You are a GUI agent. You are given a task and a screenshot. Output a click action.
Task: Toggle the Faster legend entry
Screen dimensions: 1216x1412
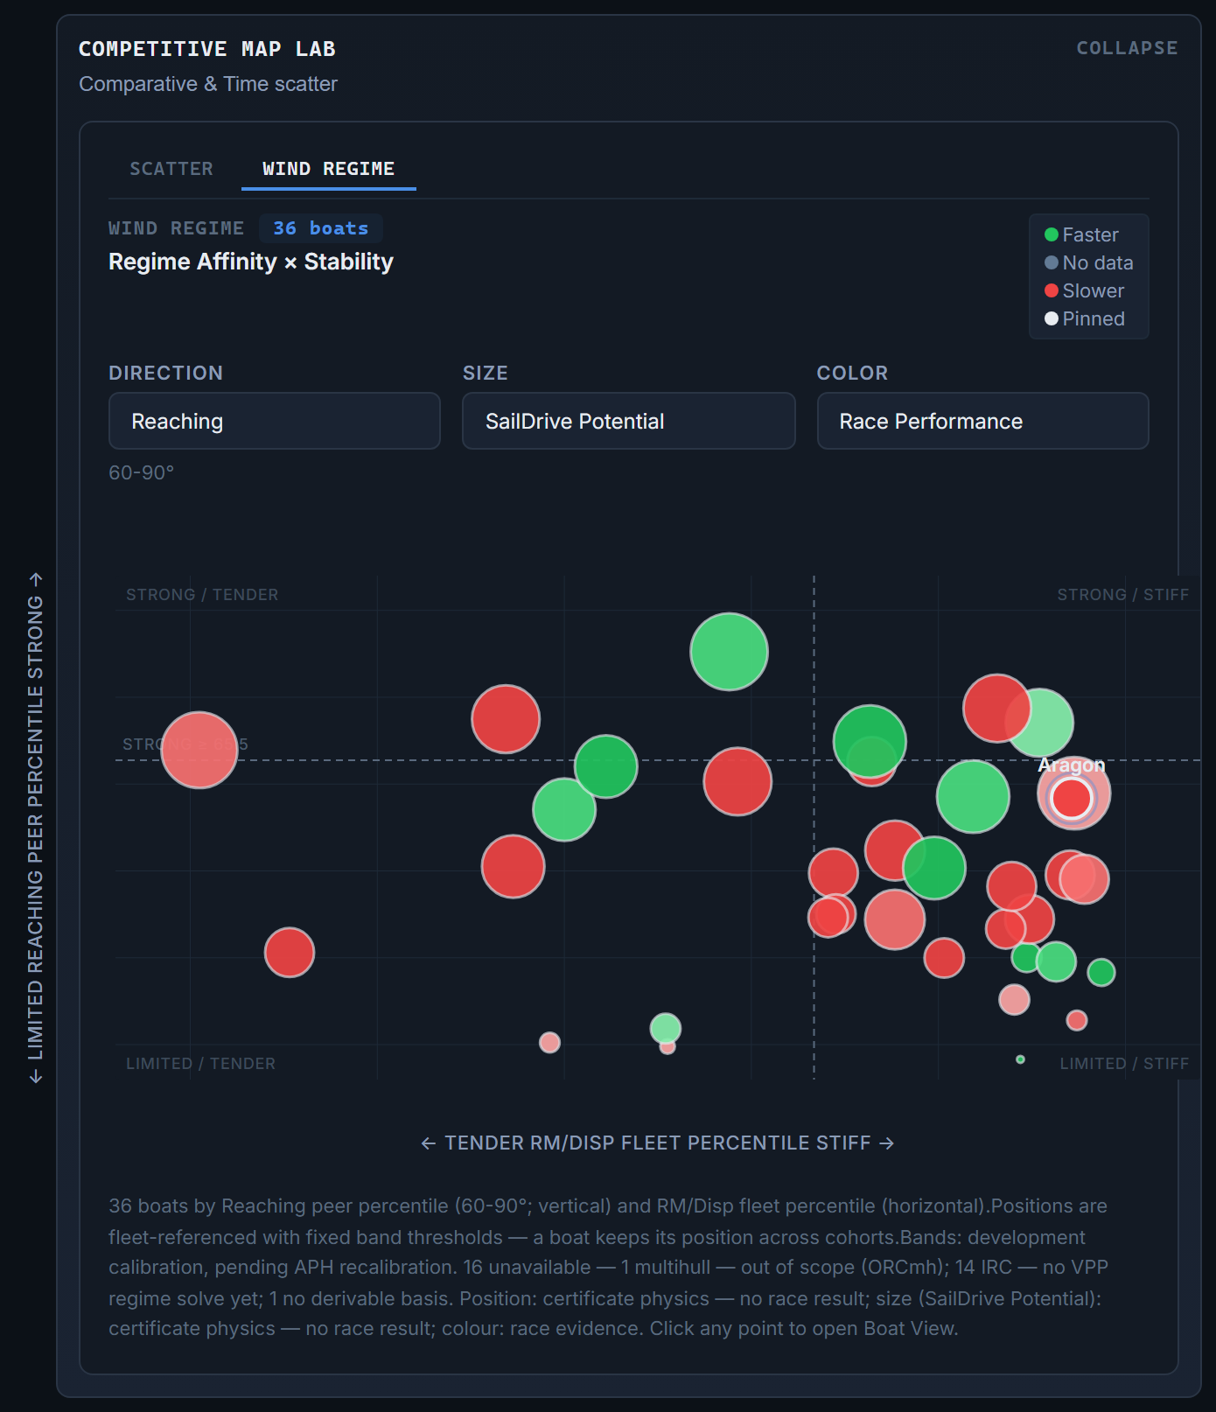pos(1081,234)
